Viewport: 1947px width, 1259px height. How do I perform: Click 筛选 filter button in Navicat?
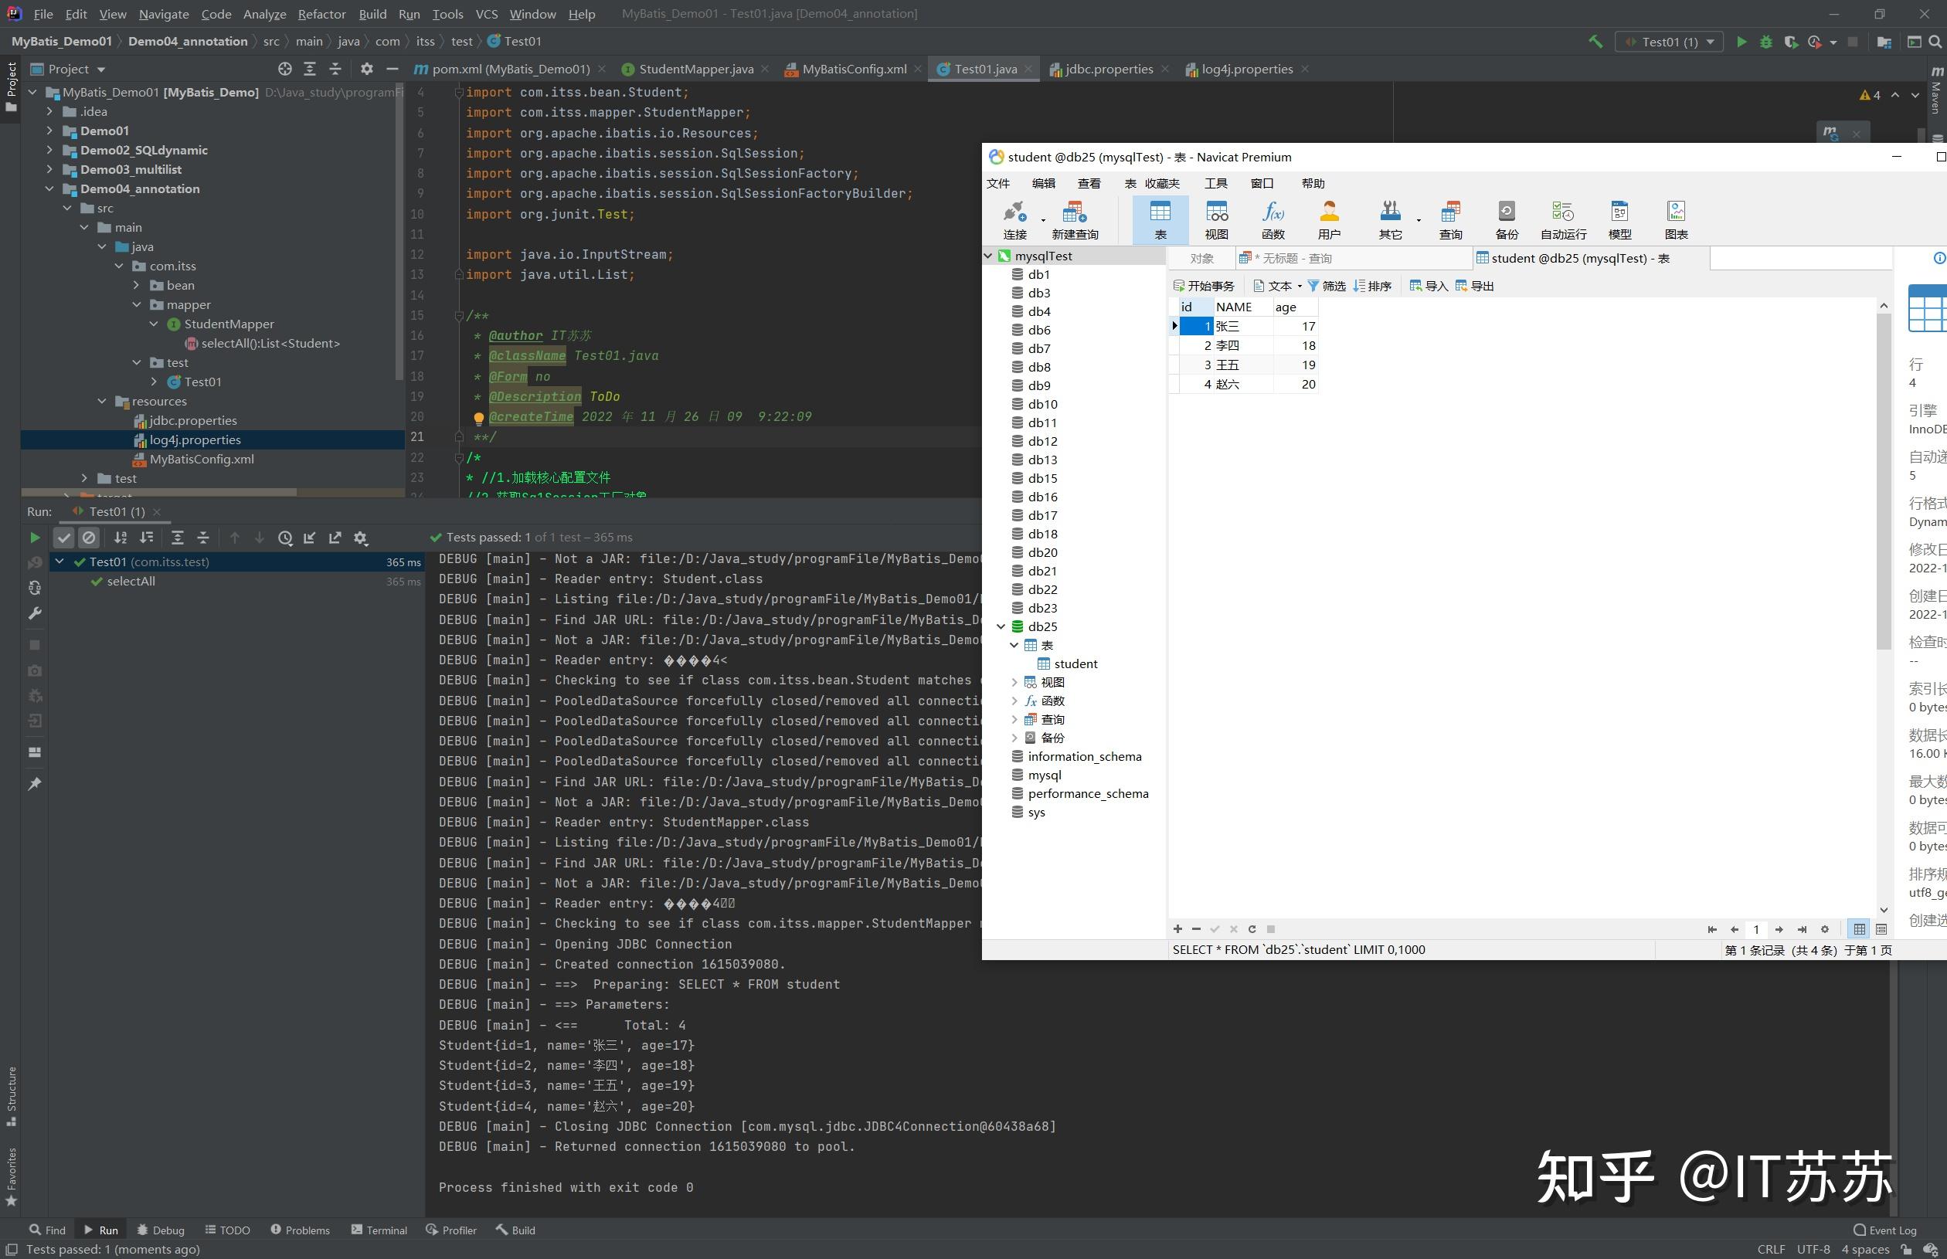1327,286
